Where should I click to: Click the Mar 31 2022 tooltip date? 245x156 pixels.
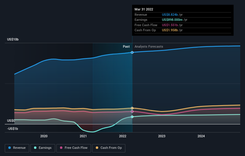click(x=144, y=9)
